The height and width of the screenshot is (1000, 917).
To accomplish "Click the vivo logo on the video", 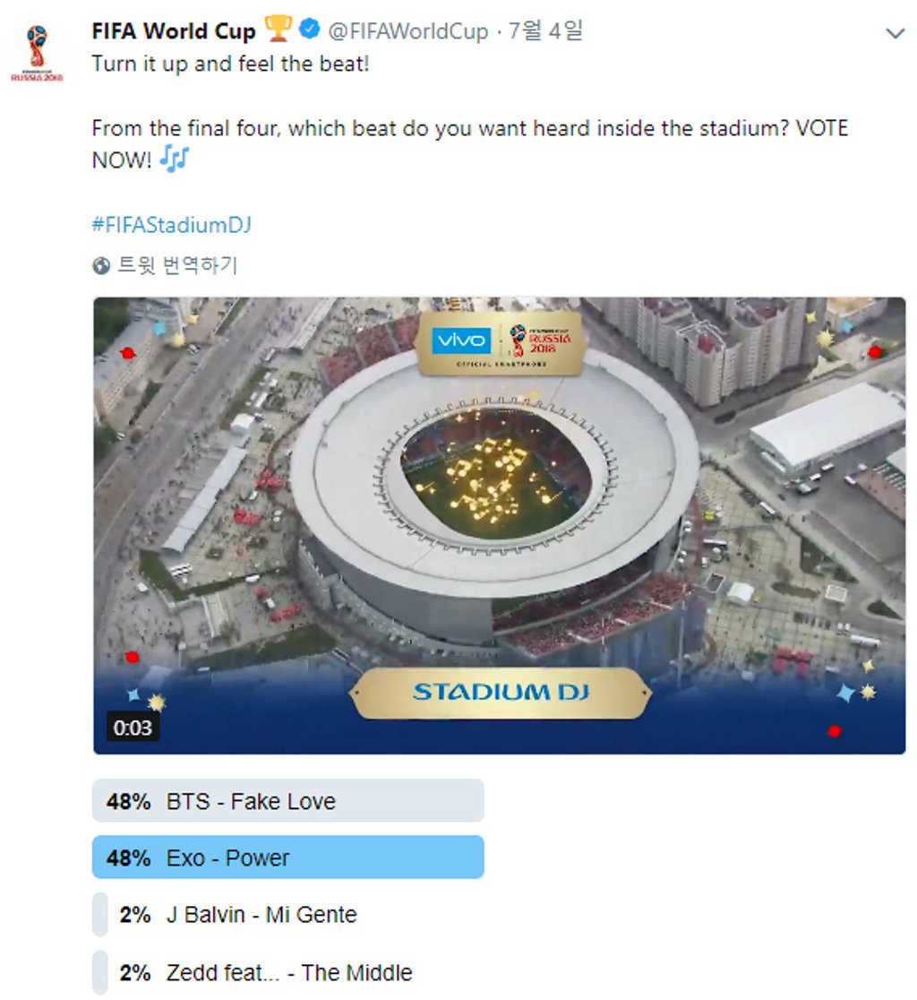I will pyautogui.click(x=461, y=341).
